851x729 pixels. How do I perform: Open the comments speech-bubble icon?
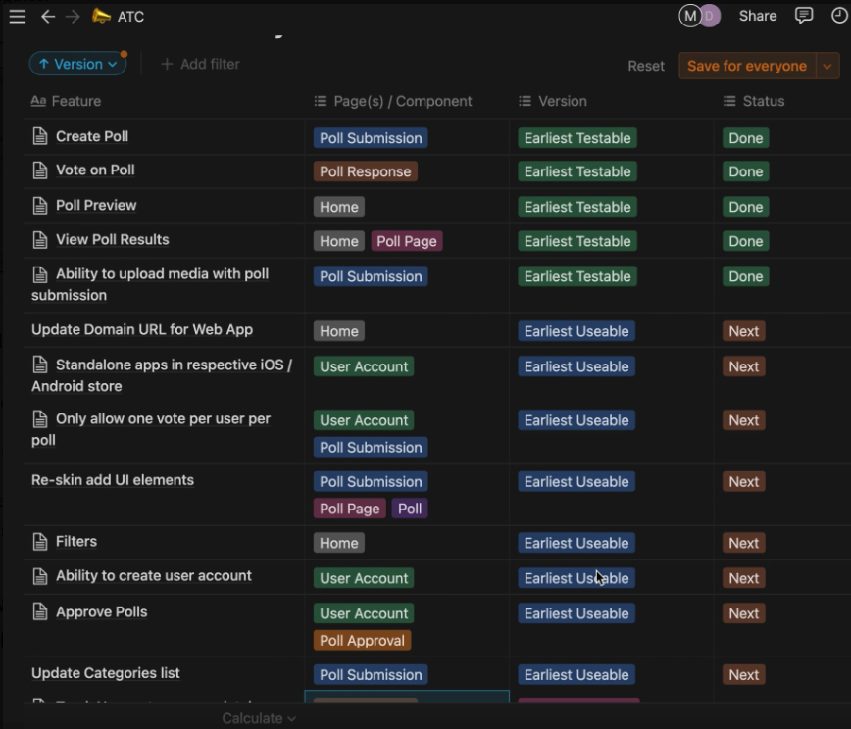pyautogui.click(x=805, y=16)
